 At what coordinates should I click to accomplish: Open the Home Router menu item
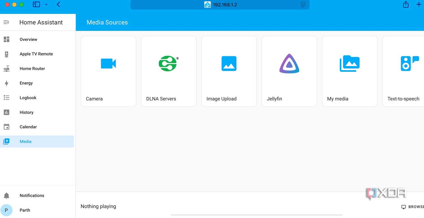click(37, 69)
